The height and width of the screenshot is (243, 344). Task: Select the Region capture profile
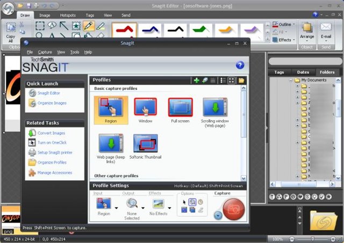click(x=111, y=110)
